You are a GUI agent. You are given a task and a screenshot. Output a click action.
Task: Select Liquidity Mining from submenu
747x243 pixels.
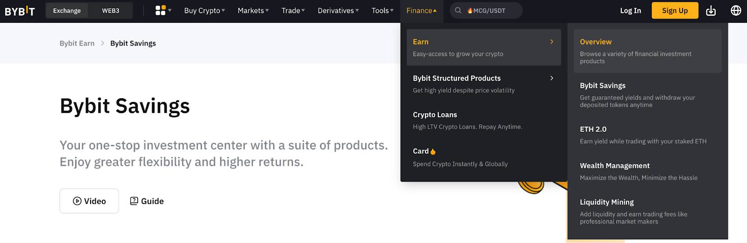(648, 211)
